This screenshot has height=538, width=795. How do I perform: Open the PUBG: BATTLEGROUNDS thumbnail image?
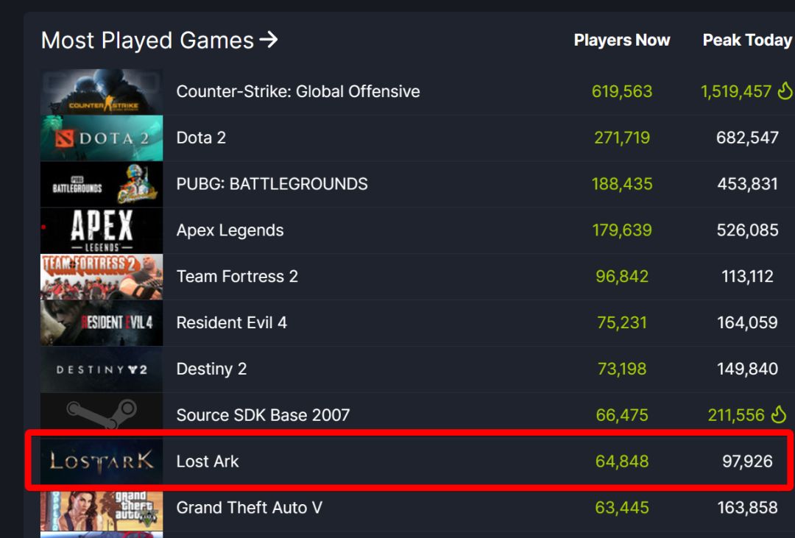102,185
